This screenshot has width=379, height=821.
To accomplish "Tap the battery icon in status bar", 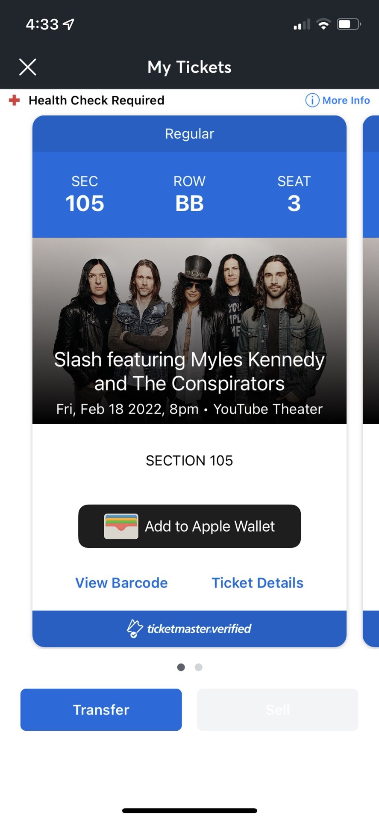I will coord(349,24).
